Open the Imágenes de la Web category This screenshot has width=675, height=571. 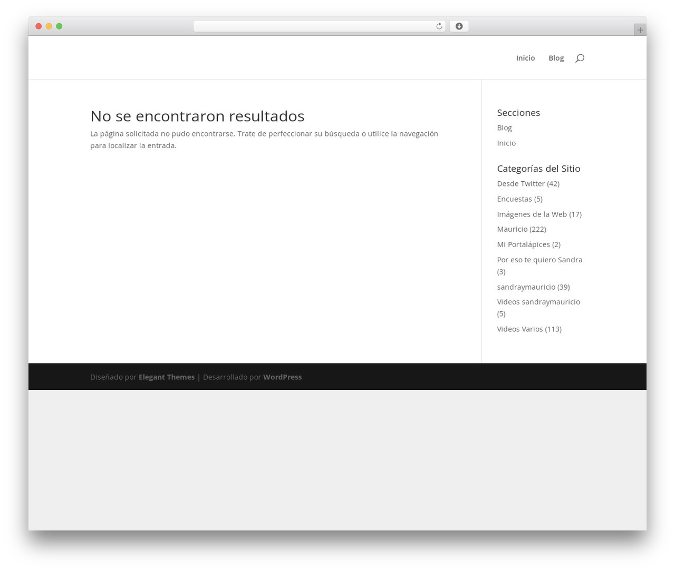[532, 214]
